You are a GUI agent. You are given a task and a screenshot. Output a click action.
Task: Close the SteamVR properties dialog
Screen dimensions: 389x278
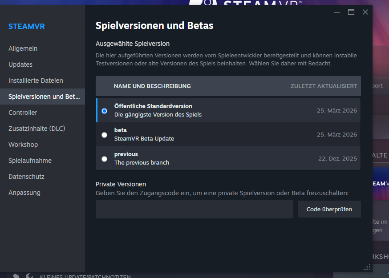(x=365, y=12)
